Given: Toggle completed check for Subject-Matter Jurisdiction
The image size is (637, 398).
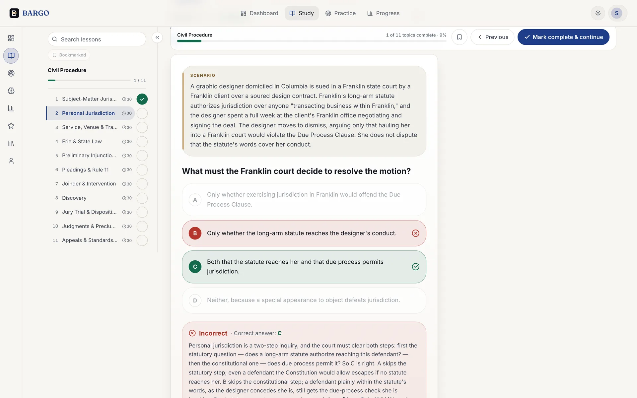Looking at the screenshot, I should click(142, 99).
